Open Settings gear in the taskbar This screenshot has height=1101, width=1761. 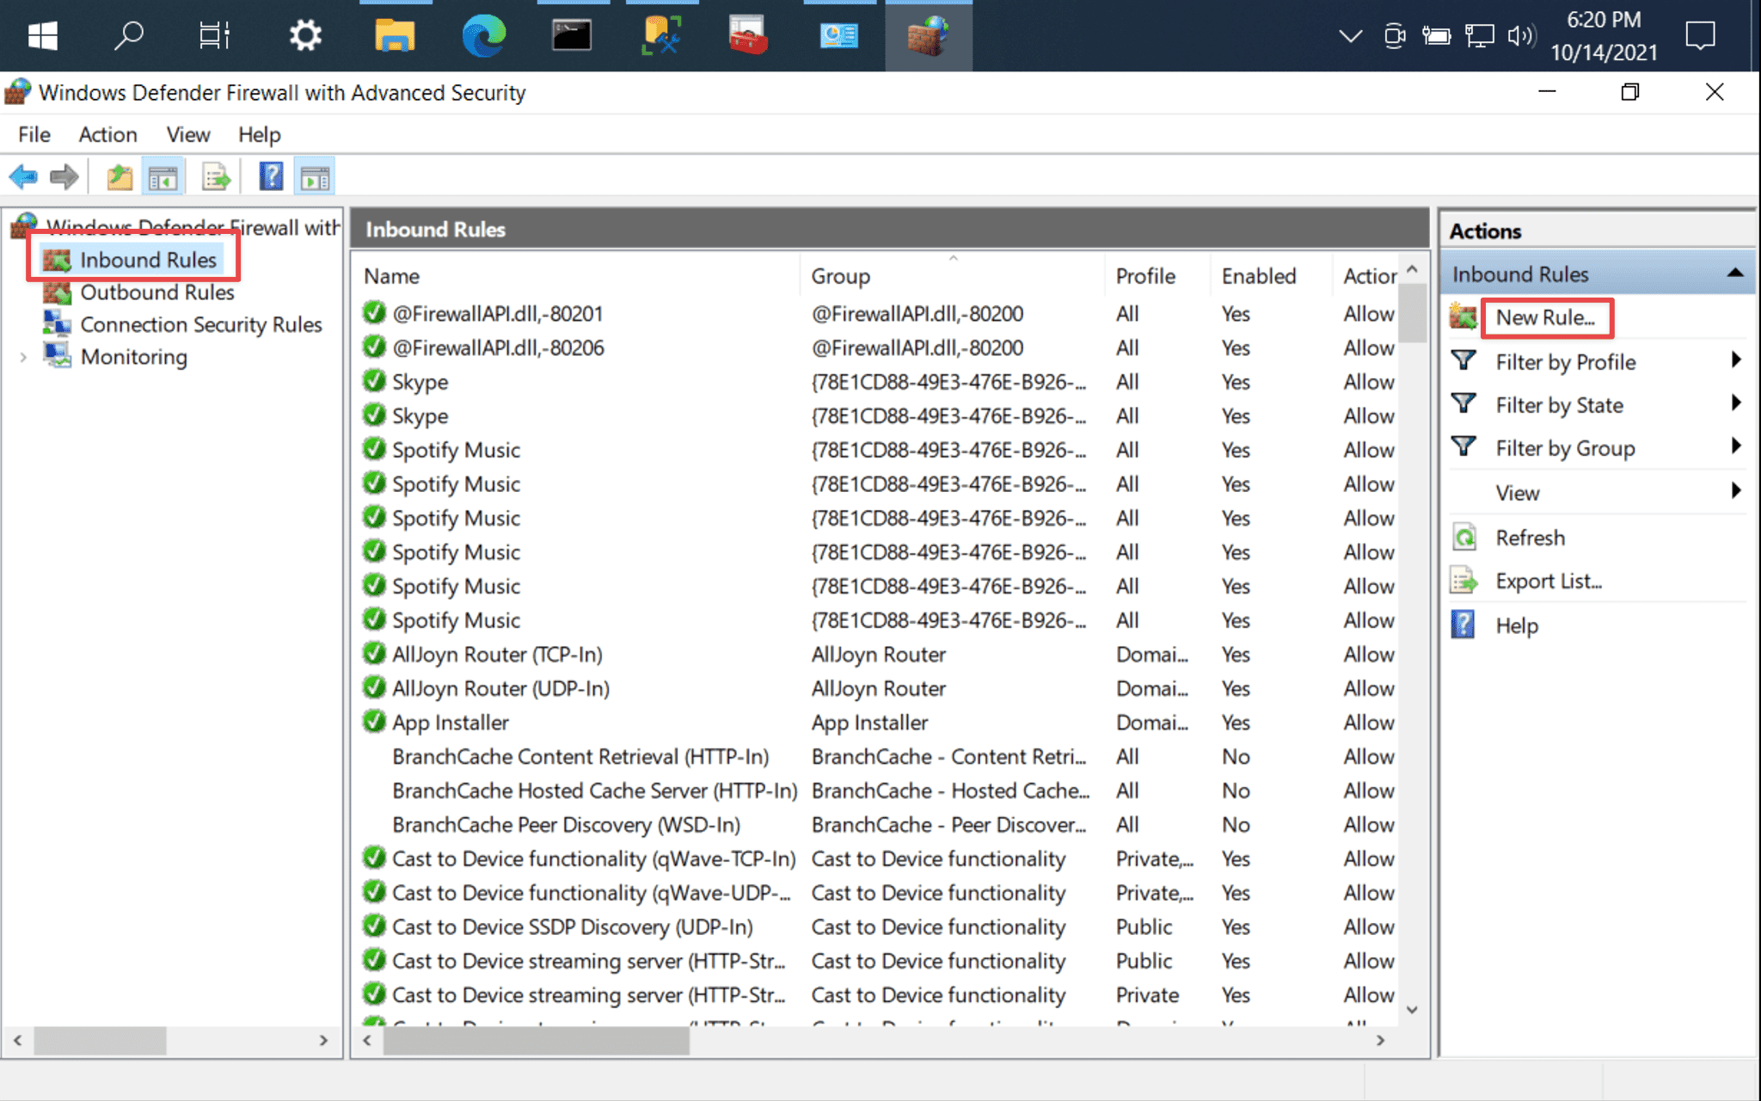click(x=304, y=36)
